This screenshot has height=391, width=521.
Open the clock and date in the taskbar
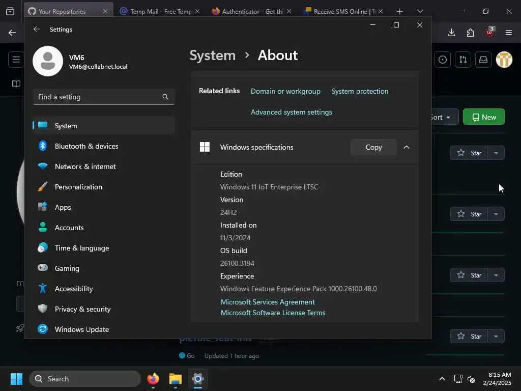point(497,379)
